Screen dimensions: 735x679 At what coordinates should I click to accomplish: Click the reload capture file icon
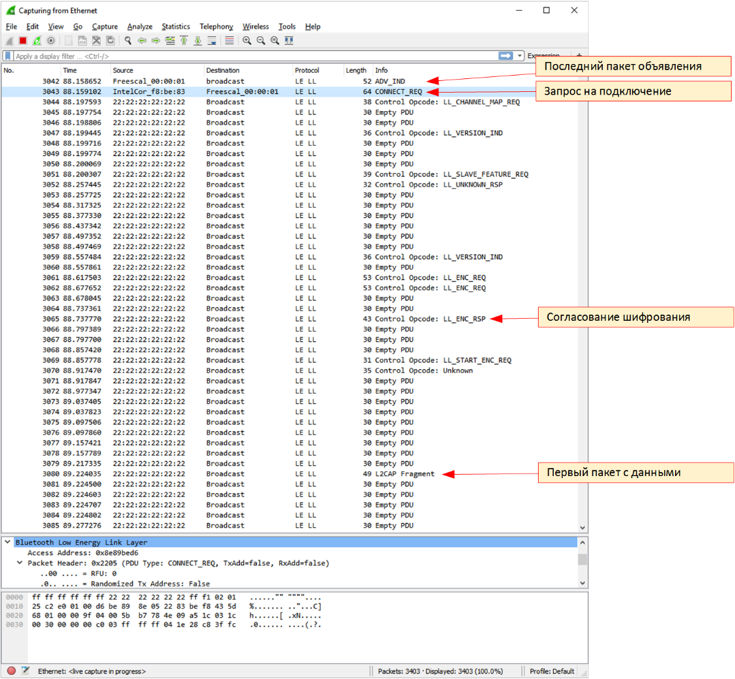[x=110, y=41]
